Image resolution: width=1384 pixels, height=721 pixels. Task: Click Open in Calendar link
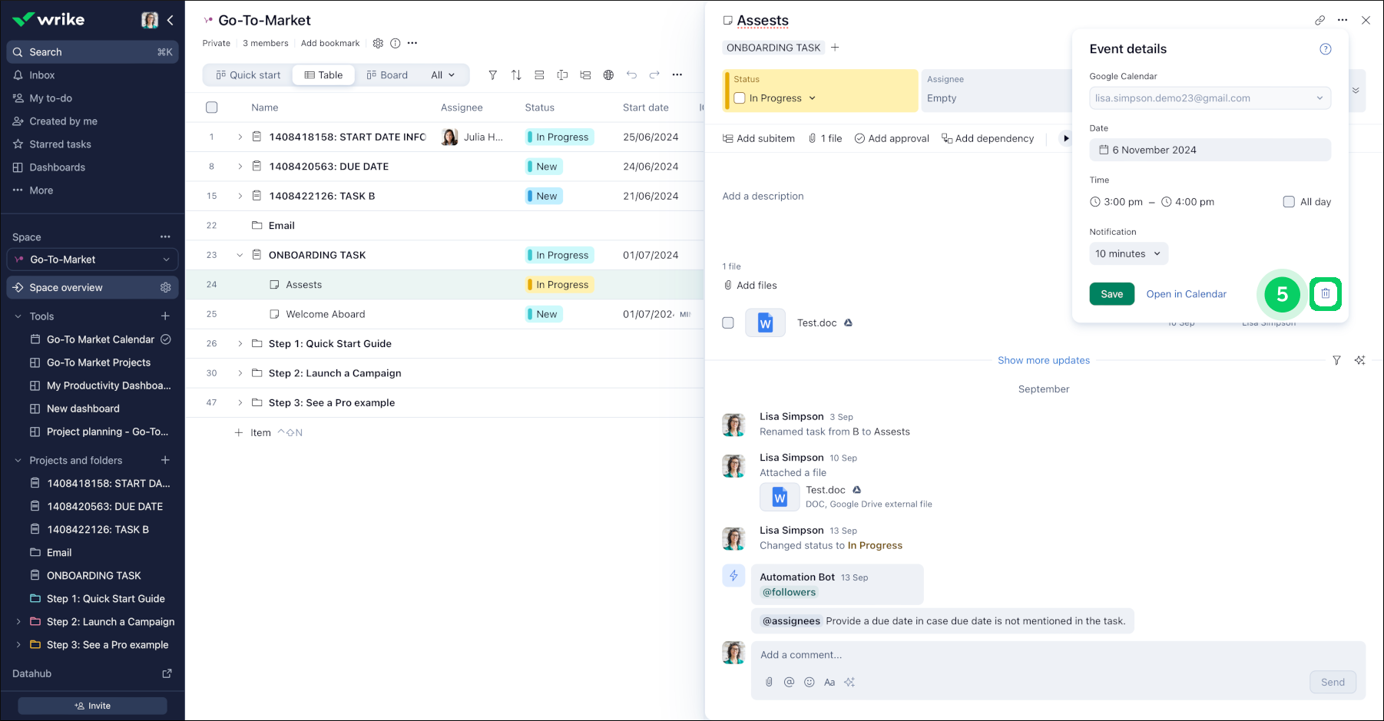pos(1186,294)
